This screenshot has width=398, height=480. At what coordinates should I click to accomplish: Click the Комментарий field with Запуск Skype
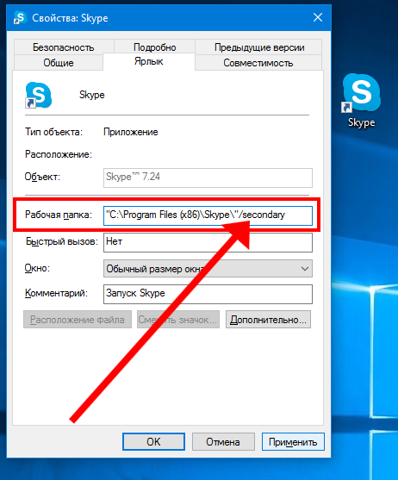208,294
